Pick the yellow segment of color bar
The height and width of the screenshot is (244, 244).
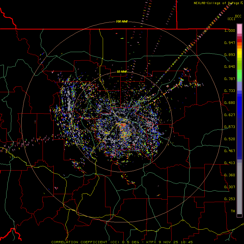click(239, 53)
